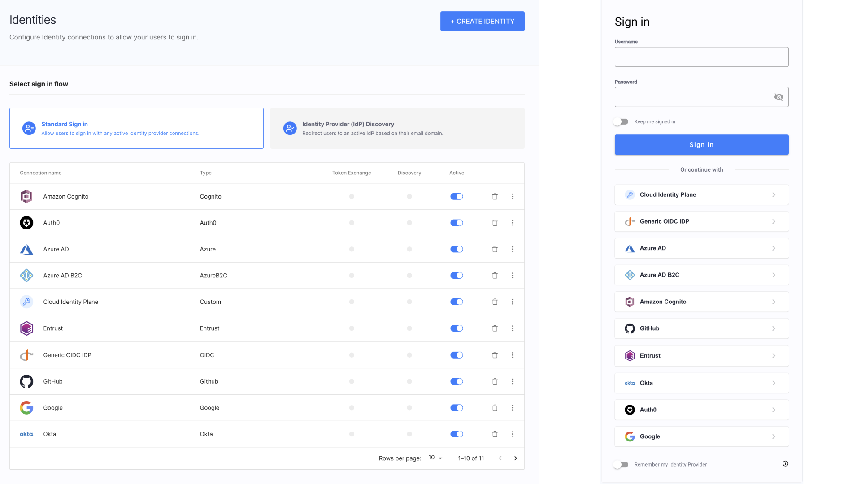Click the info icon beside Remember my Identity Provider
The height and width of the screenshot is (484, 861).
[785, 464]
